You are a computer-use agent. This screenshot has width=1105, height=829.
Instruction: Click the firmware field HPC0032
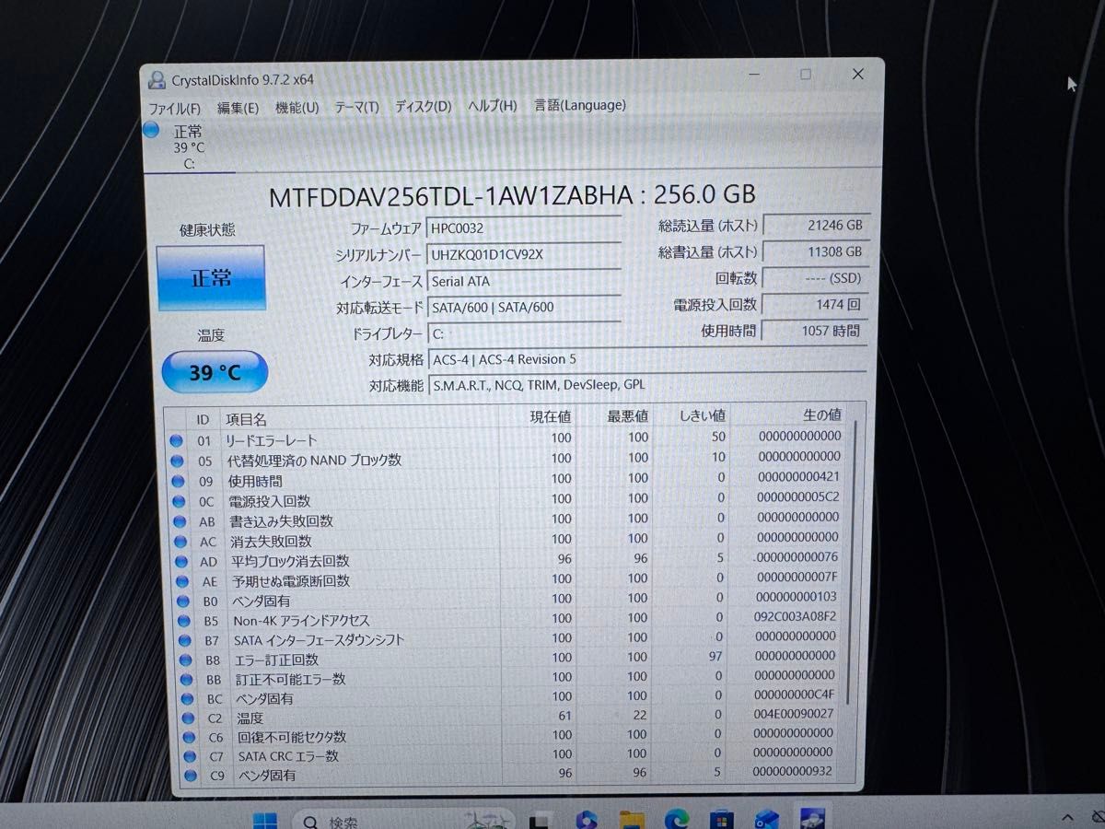524,228
